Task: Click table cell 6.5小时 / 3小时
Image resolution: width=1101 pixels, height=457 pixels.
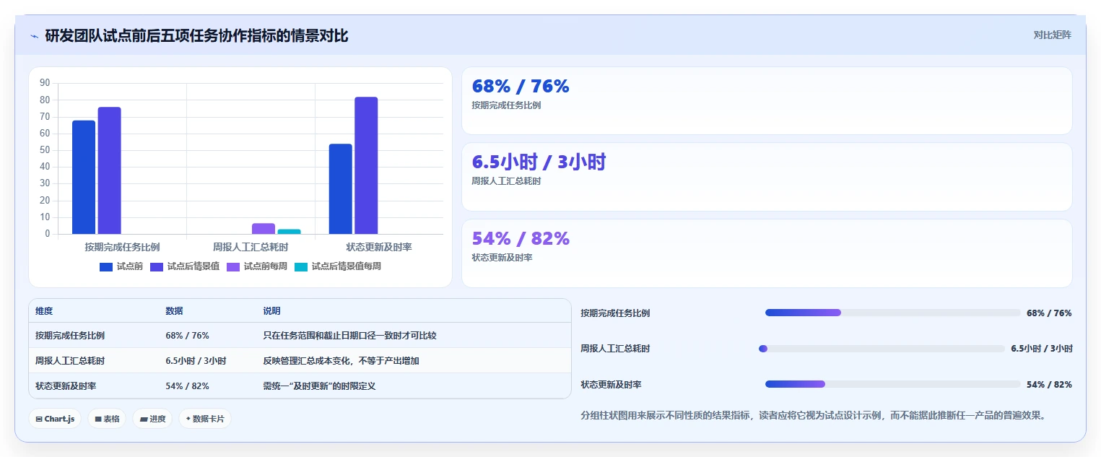Action: pos(196,361)
